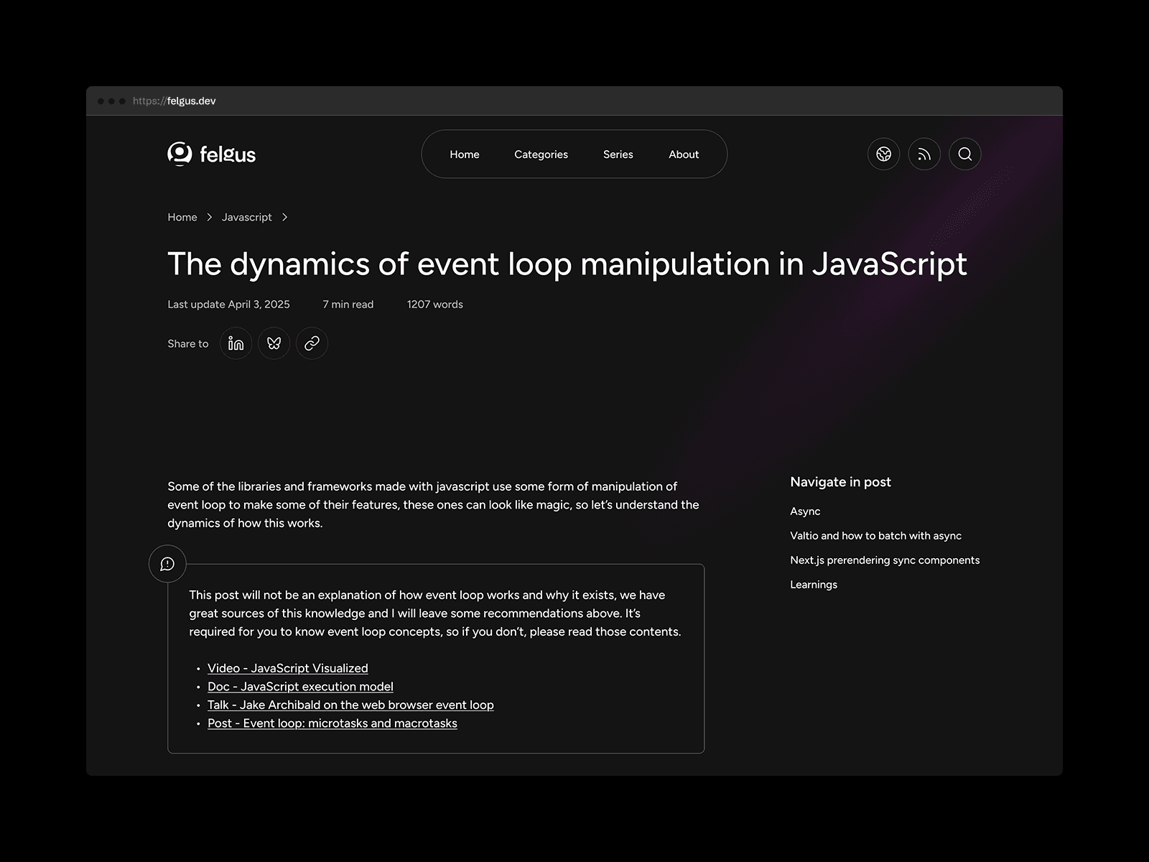Click the browser address bar URL
1149x862 pixels.
coord(175,101)
